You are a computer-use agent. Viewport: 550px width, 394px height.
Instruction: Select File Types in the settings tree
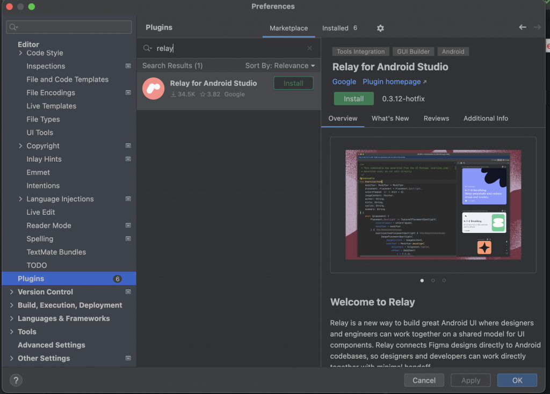pyautogui.click(x=43, y=119)
